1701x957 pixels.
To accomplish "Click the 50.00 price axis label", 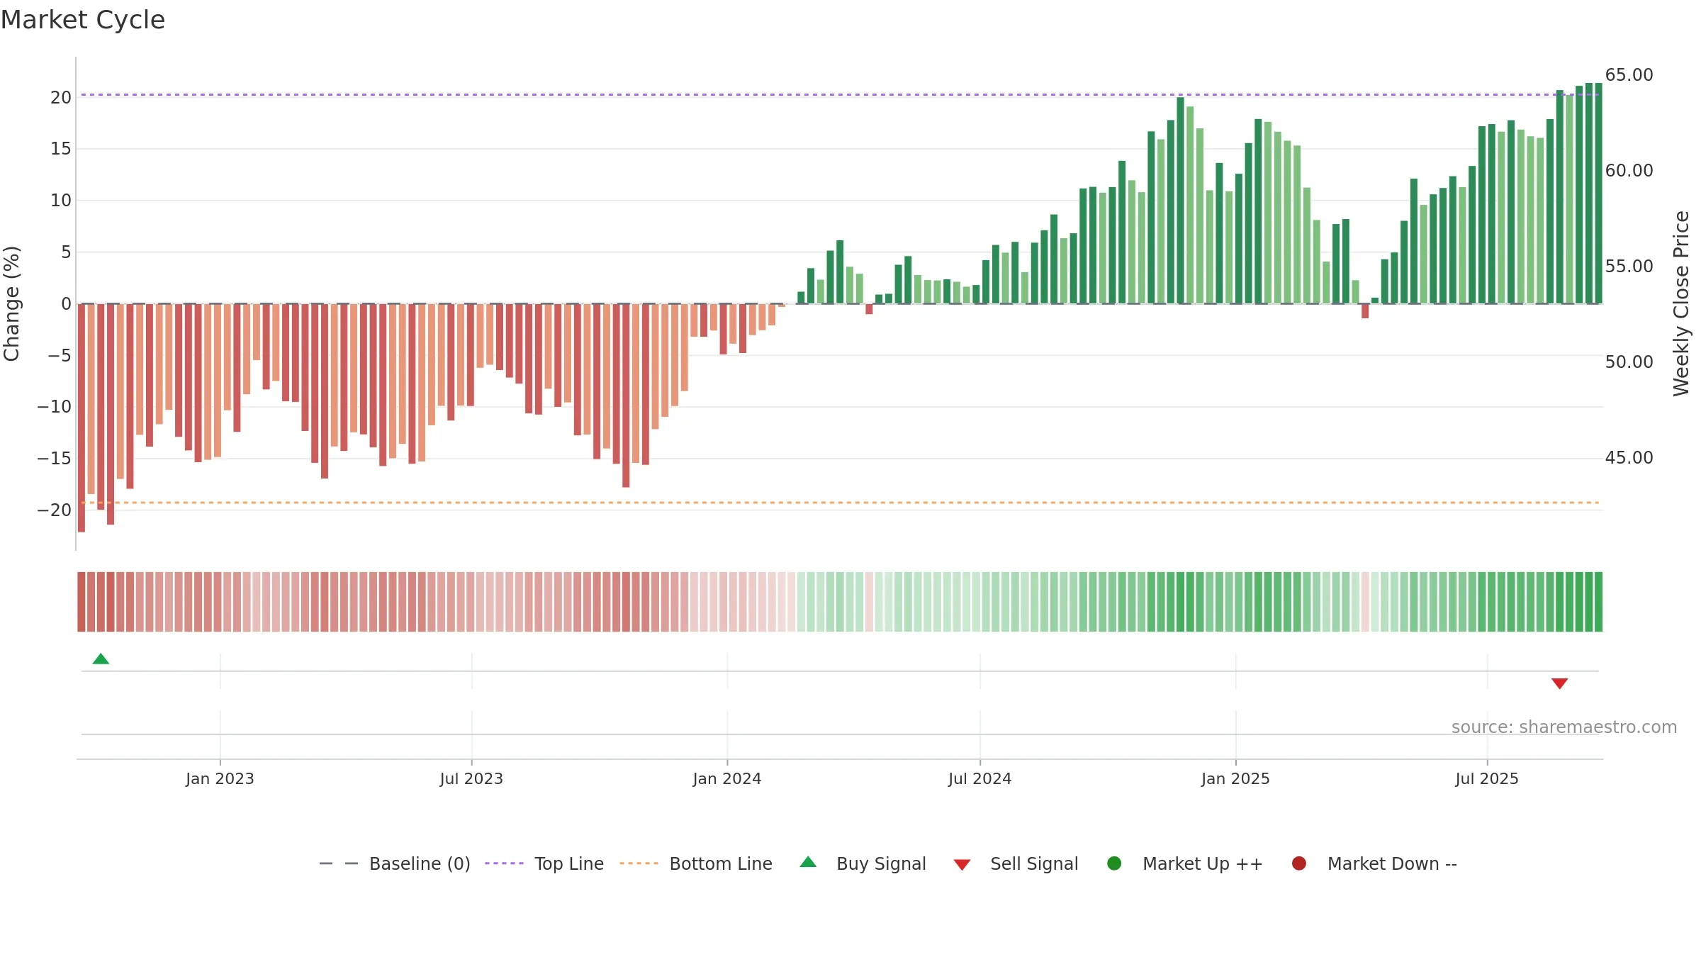I will click(x=1629, y=362).
